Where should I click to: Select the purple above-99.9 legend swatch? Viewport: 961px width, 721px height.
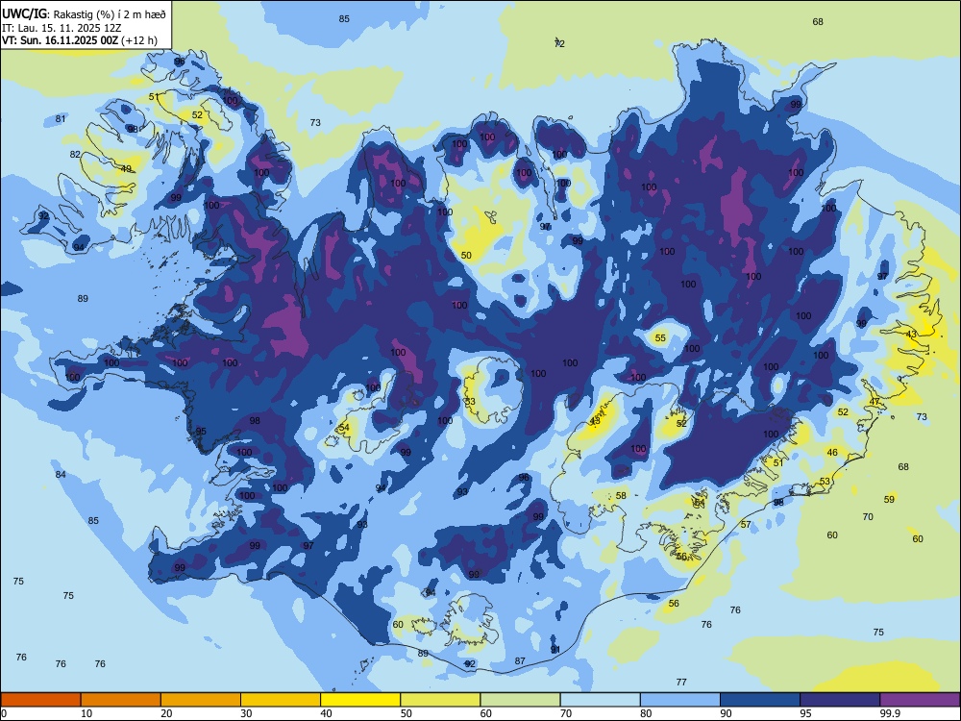point(920,700)
